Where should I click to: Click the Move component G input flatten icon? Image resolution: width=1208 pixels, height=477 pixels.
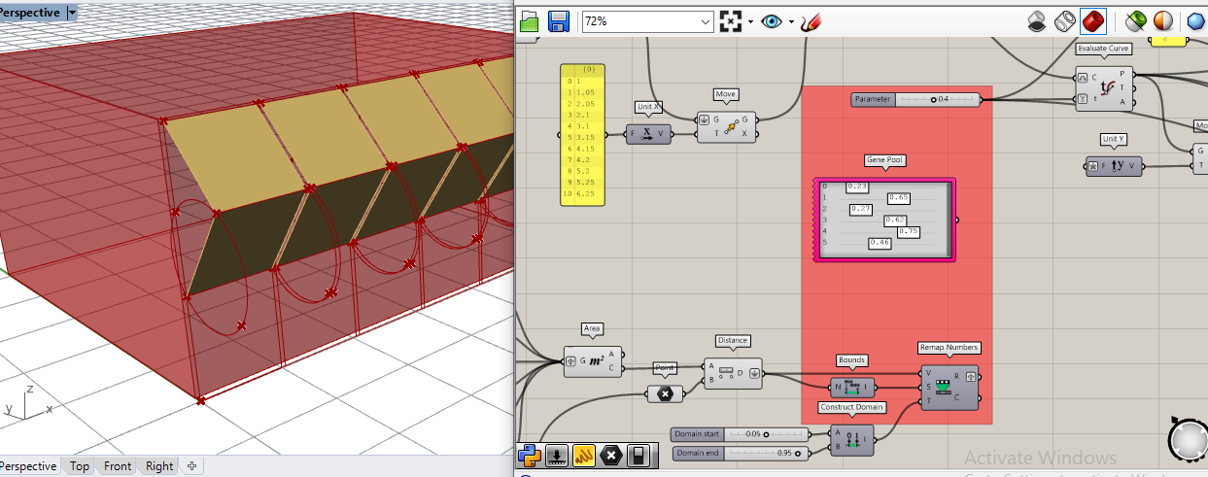tap(705, 120)
